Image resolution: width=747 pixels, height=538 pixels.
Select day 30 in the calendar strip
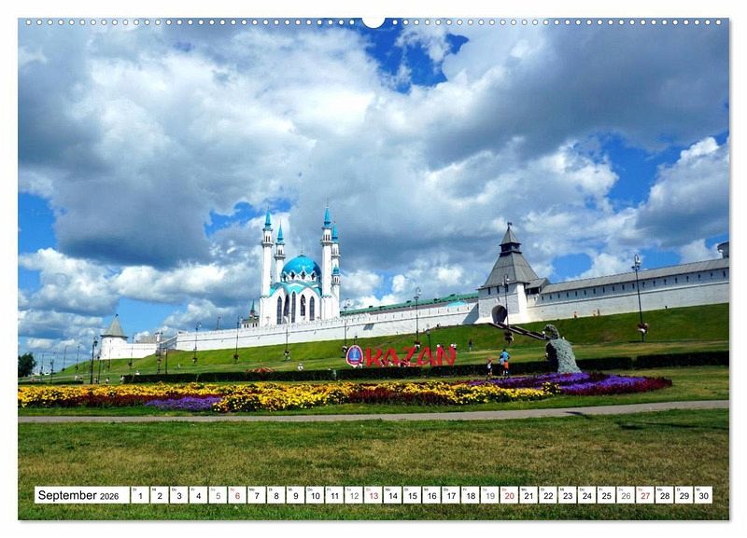[704, 495]
